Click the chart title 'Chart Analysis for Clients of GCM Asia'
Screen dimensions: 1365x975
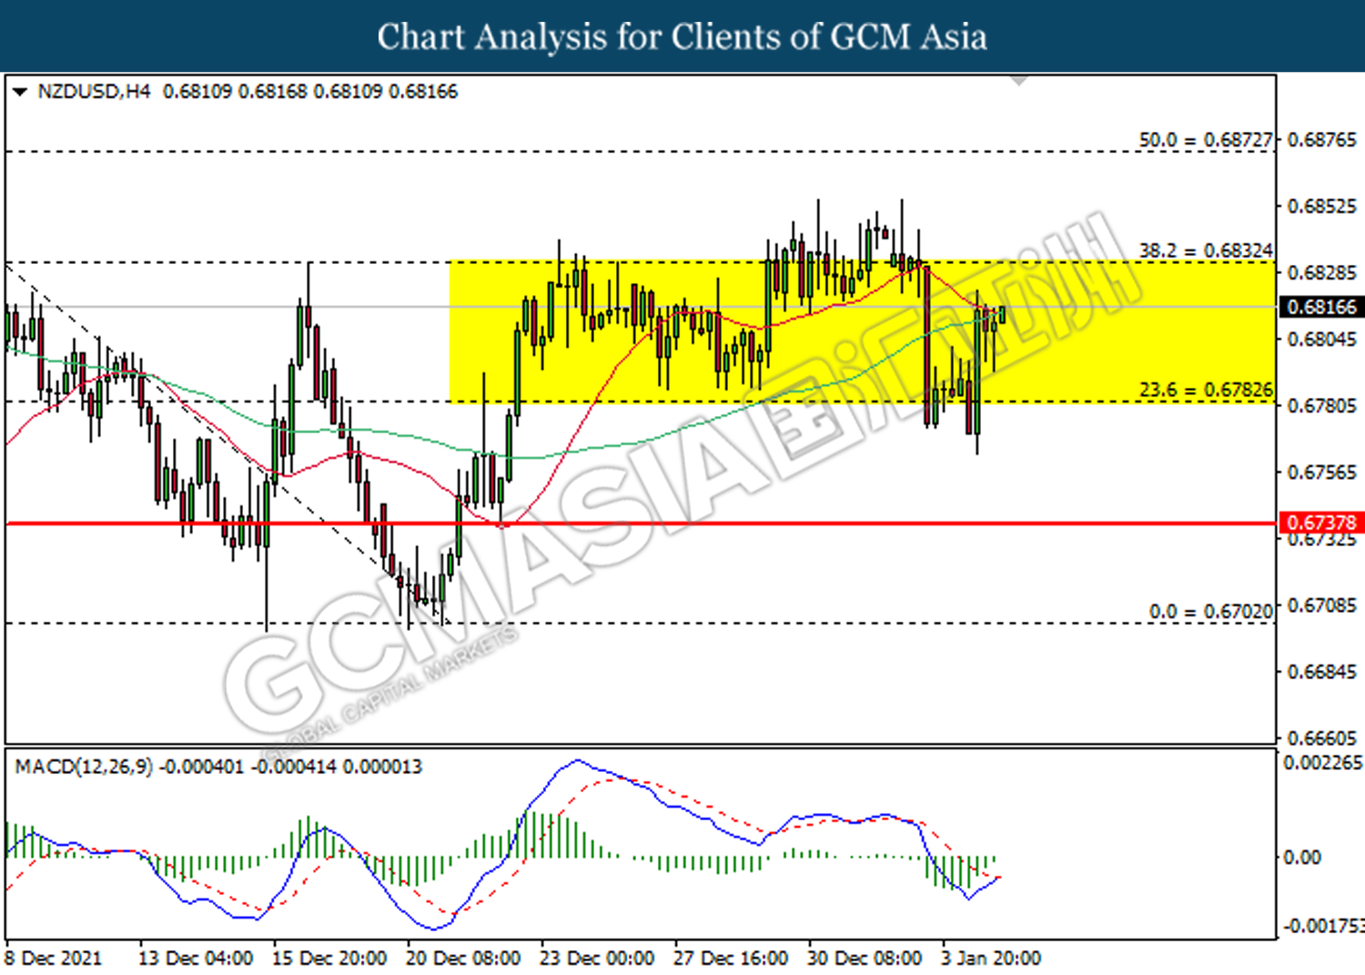click(x=682, y=37)
